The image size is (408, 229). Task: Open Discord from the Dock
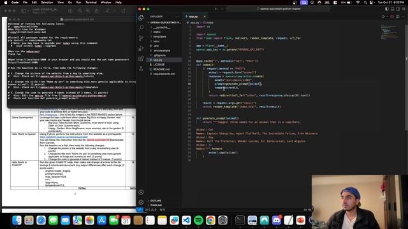click(x=276, y=221)
